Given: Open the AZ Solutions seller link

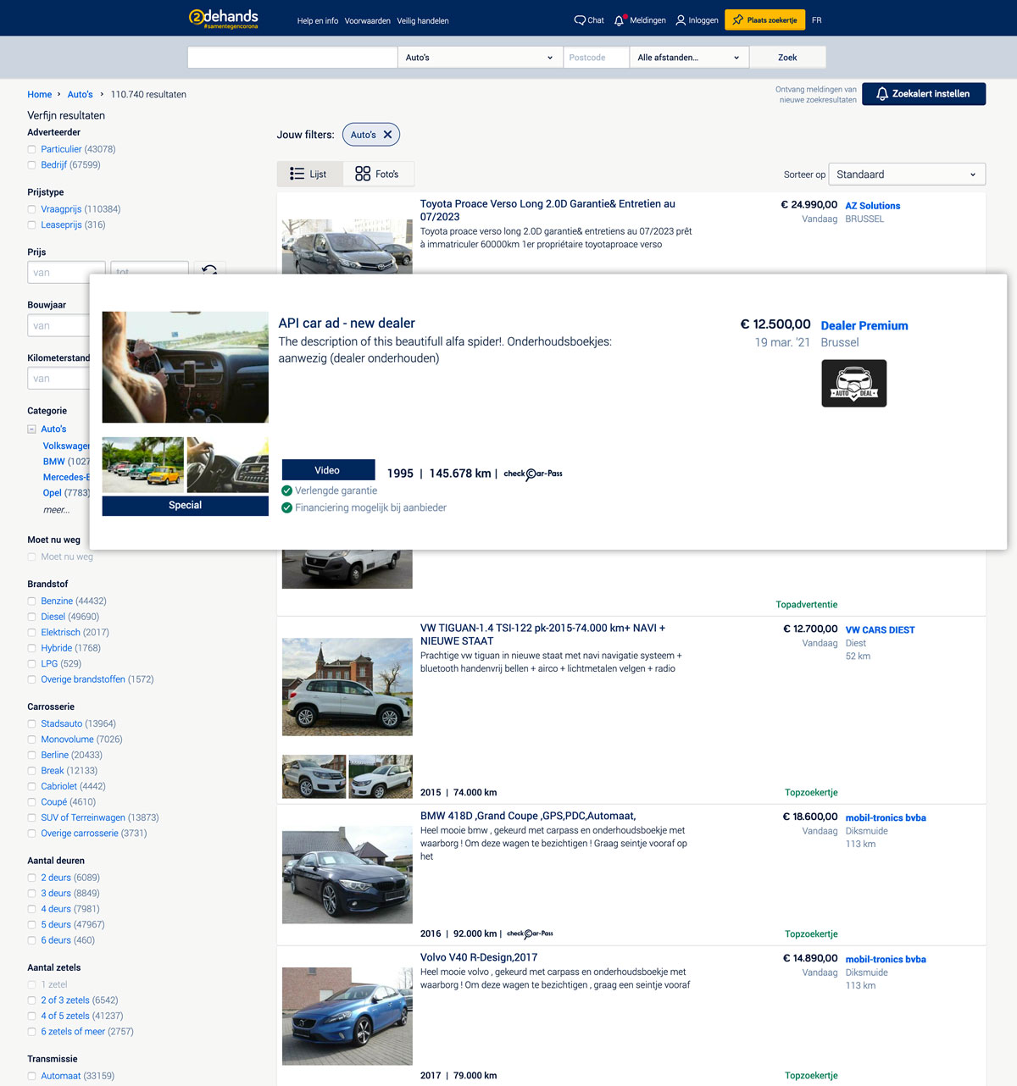Looking at the screenshot, I should coord(873,206).
